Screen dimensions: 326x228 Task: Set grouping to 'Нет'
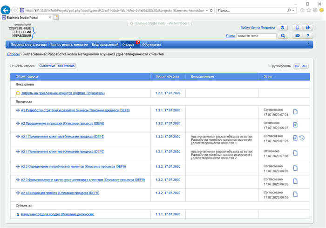point(304,66)
